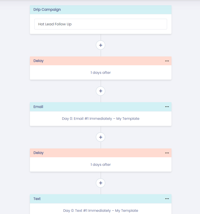Click the Drip Campaign card header
Image resolution: width=200 pixels, height=214 pixels.
pyautogui.click(x=101, y=10)
